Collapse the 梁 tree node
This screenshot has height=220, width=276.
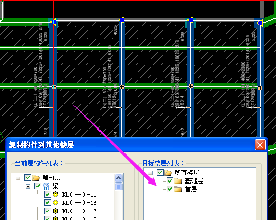(28, 186)
